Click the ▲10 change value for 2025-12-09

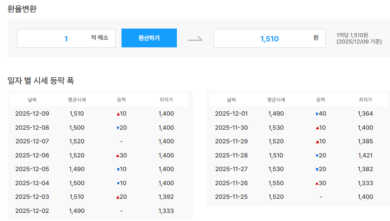click(x=121, y=114)
